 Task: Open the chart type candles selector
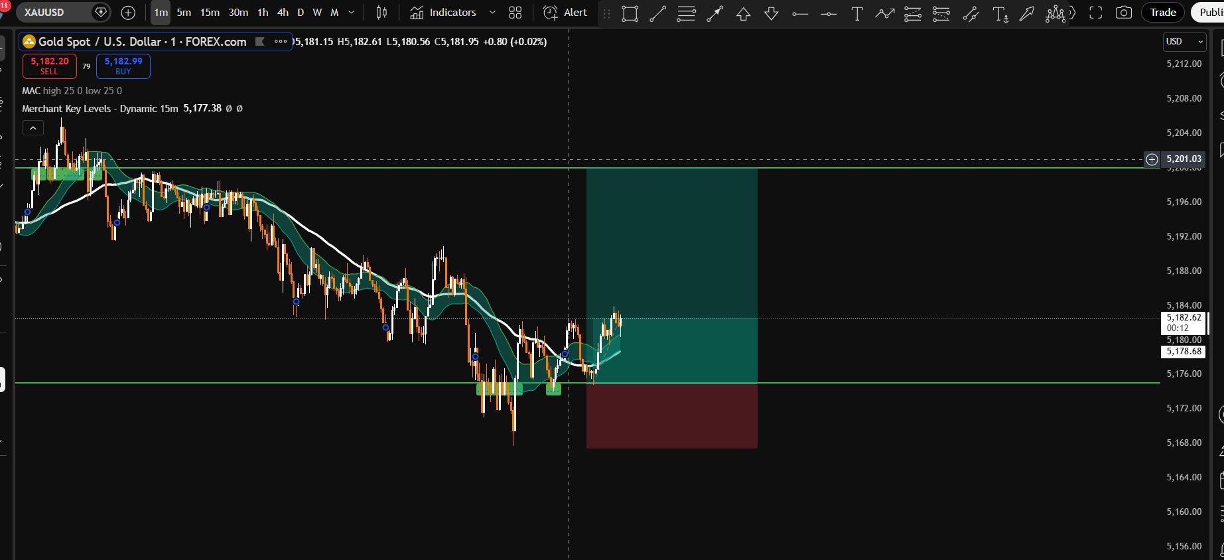[x=381, y=13]
